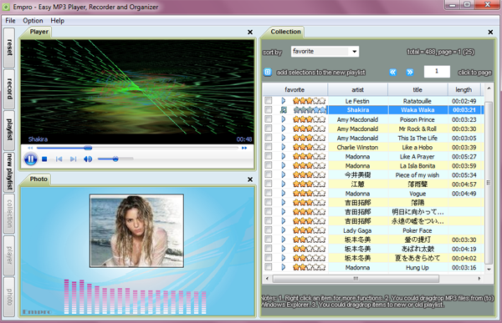This screenshot has width=502, height=323.
Task: Set star rating for Ratatouille
Action: click(x=310, y=101)
